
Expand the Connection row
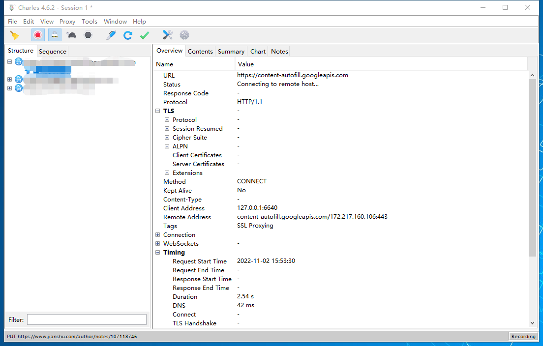pyautogui.click(x=157, y=235)
